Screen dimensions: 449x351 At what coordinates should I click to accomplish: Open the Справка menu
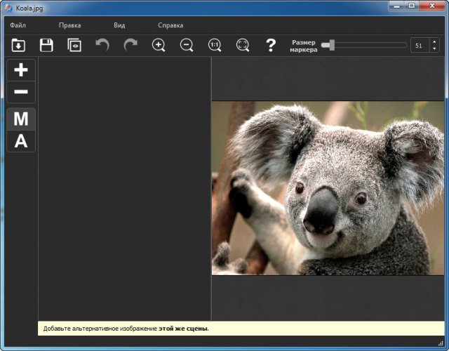170,25
